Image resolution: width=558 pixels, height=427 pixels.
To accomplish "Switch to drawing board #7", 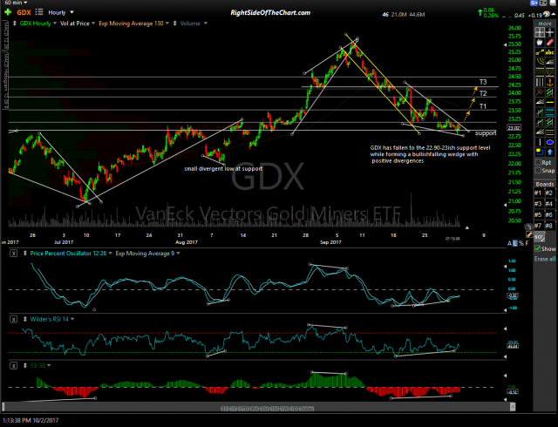I will tap(539, 225).
